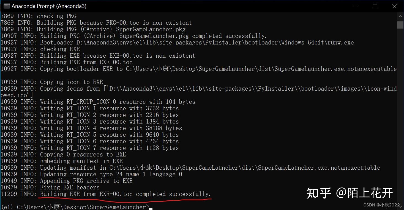Click the Bootloader runw.exe path line

click(177, 43)
